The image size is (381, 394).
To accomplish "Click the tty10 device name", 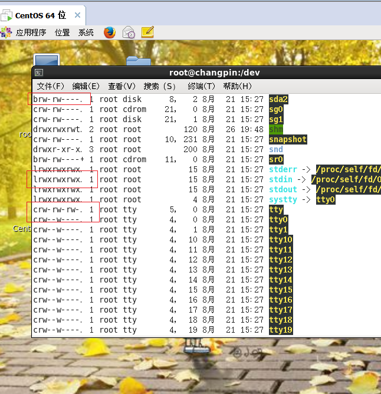I will coord(281,239).
